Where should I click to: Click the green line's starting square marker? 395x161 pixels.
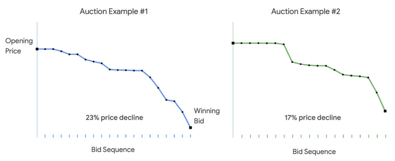click(233, 43)
